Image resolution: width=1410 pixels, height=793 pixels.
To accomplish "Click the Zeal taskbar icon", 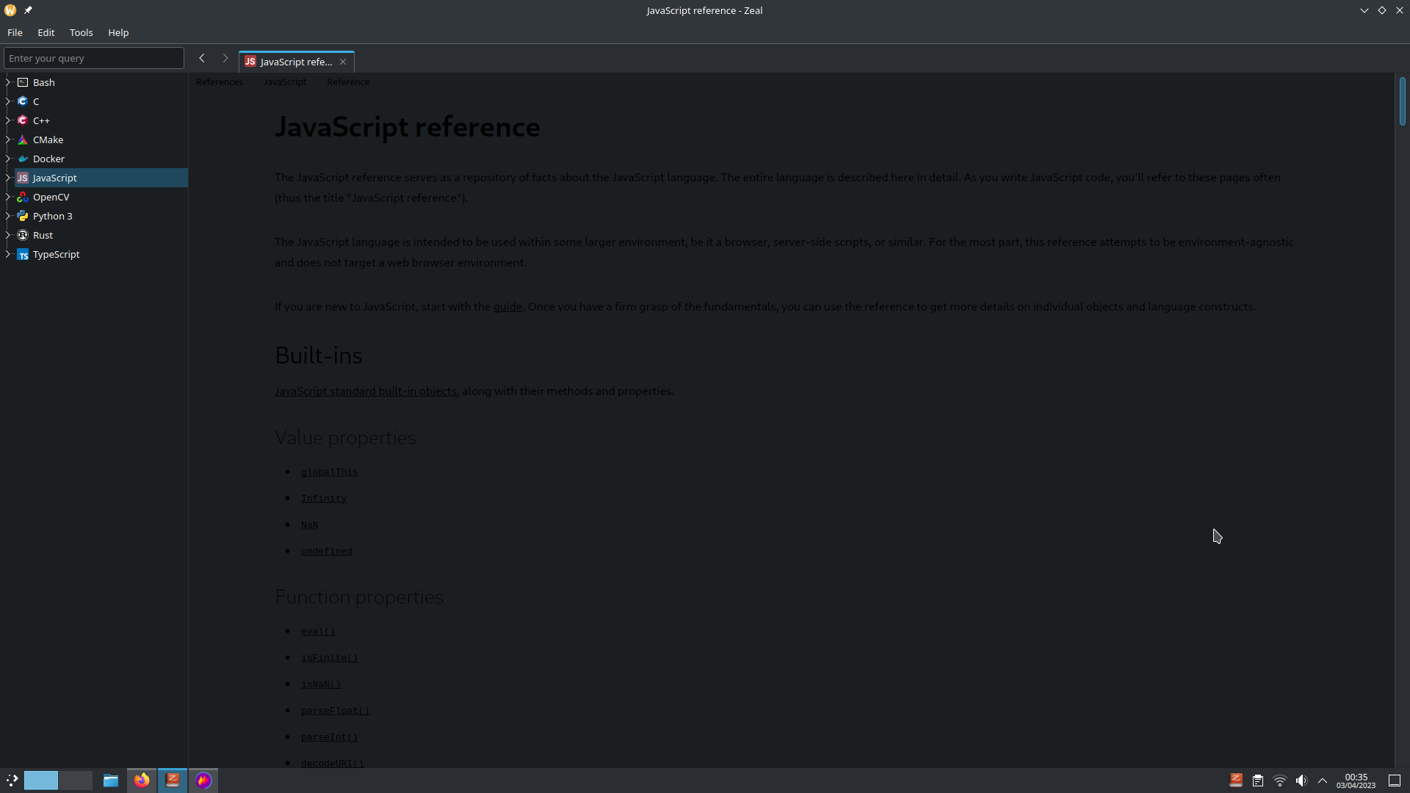I will [173, 780].
